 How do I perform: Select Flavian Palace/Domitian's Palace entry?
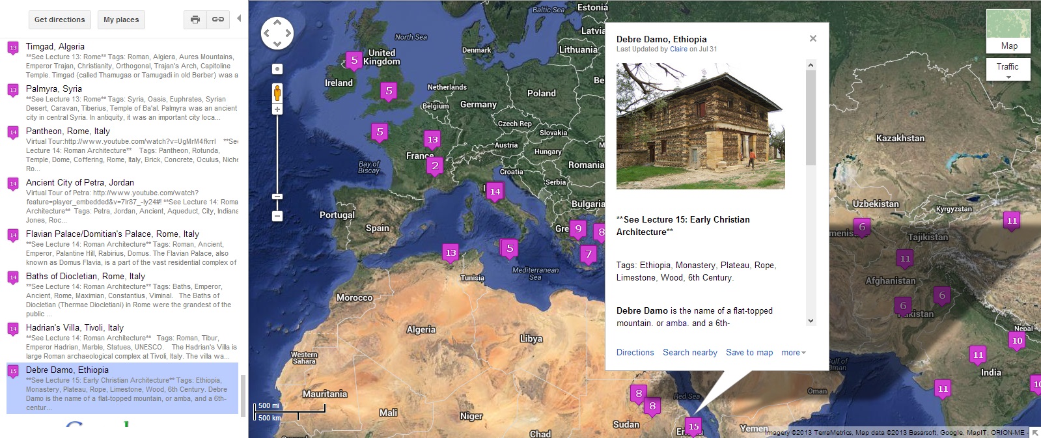[x=113, y=234]
